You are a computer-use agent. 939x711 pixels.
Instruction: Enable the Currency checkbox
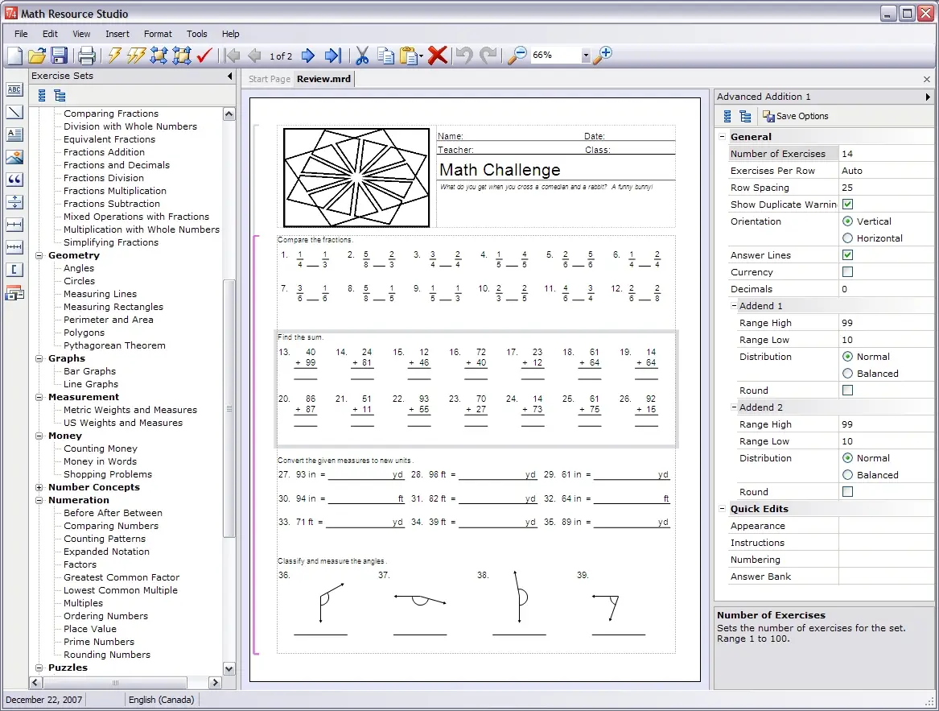pos(847,271)
